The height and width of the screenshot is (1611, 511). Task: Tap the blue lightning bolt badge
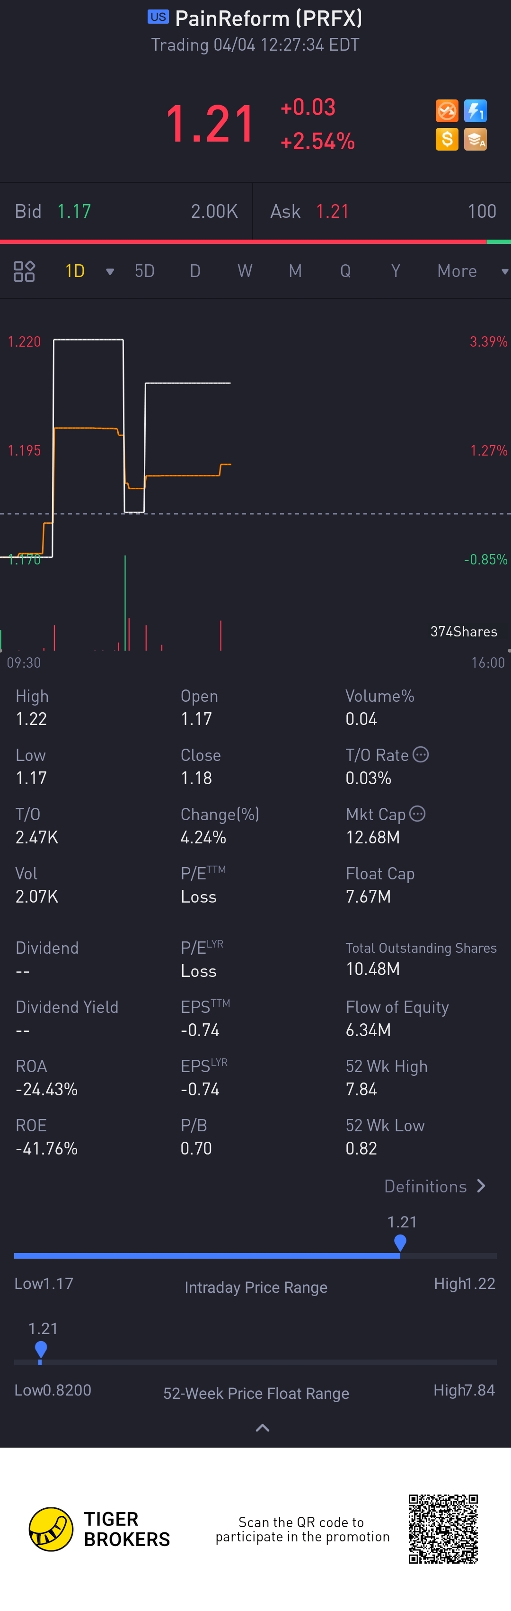476,111
